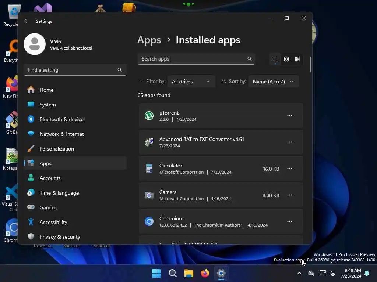Click Camera size '8.00 KB'
Image resolution: width=377 pixels, height=282 pixels.
pos(271,195)
